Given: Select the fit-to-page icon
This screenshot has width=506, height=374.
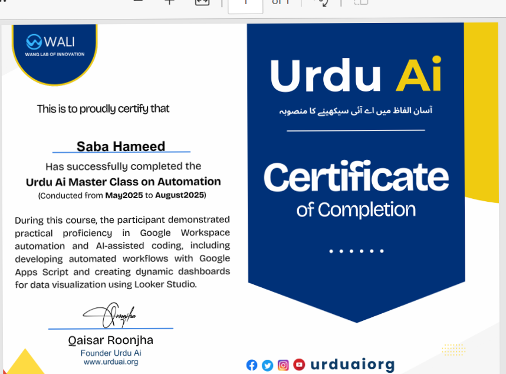Looking at the screenshot, I should pos(202,2).
